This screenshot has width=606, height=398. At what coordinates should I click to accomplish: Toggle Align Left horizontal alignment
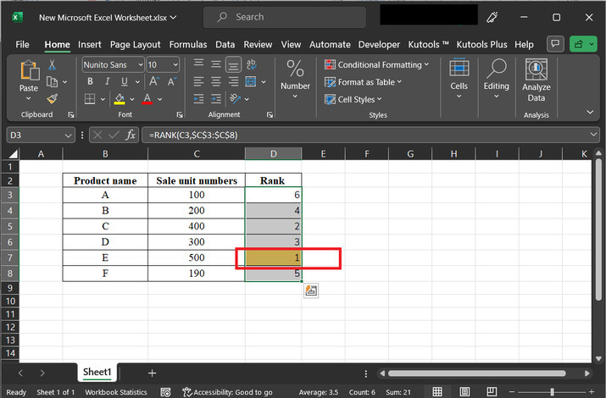pos(198,81)
